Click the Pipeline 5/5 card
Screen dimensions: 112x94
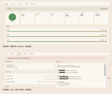72,18
